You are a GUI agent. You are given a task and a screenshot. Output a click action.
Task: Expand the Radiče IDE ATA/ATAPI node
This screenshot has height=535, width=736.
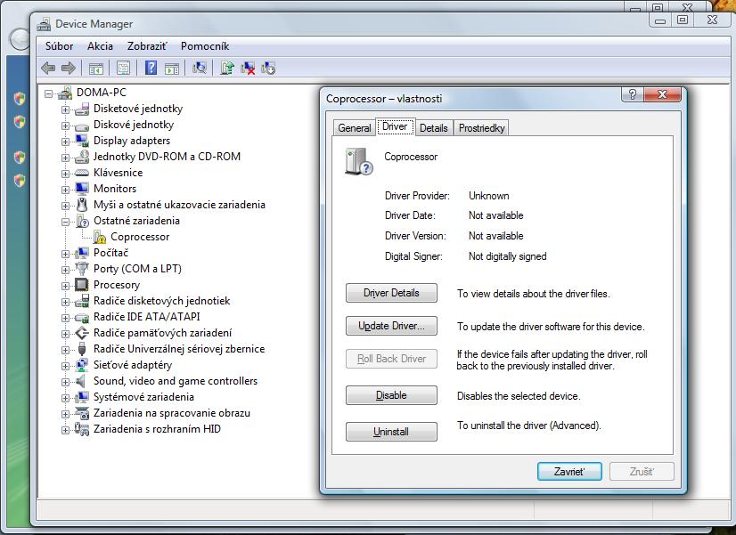pos(65,318)
